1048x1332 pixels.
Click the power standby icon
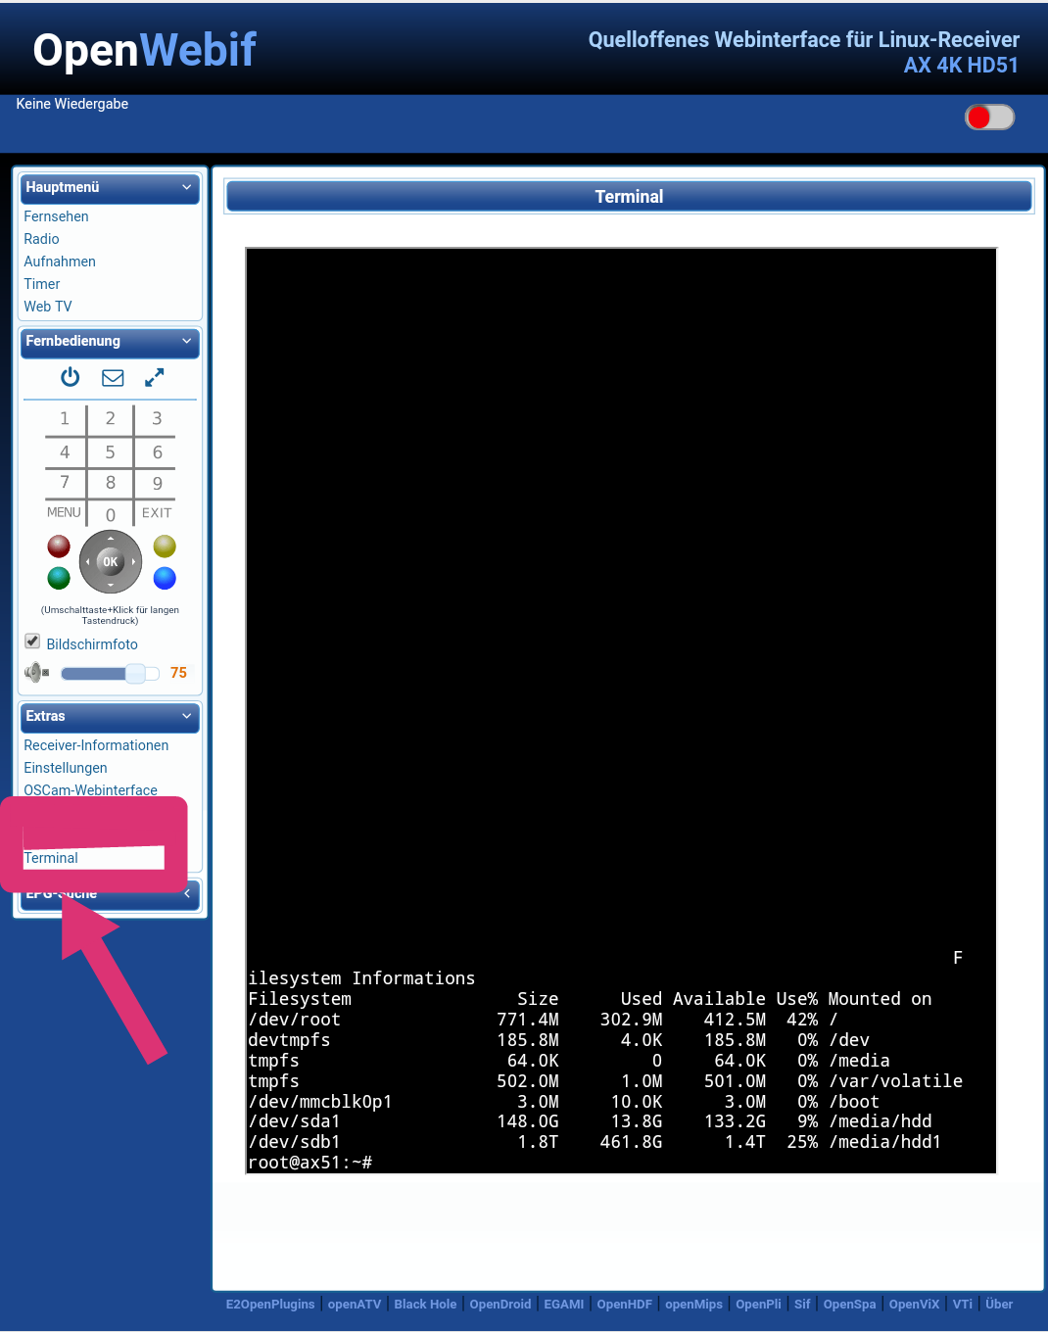click(70, 377)
